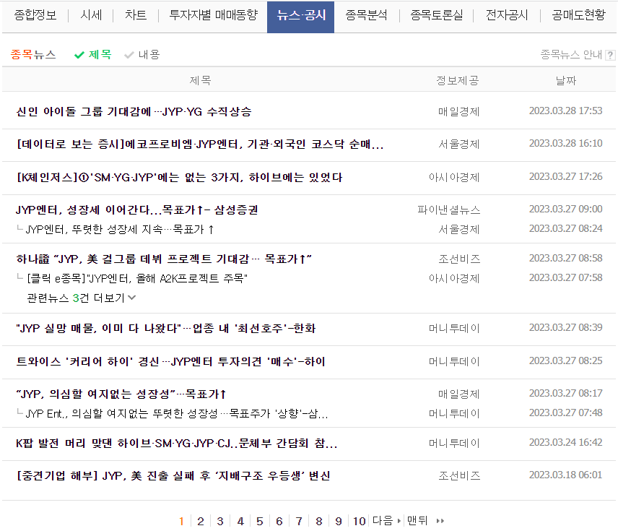Go to the 종목분석 tab

[x=366, y=15]
